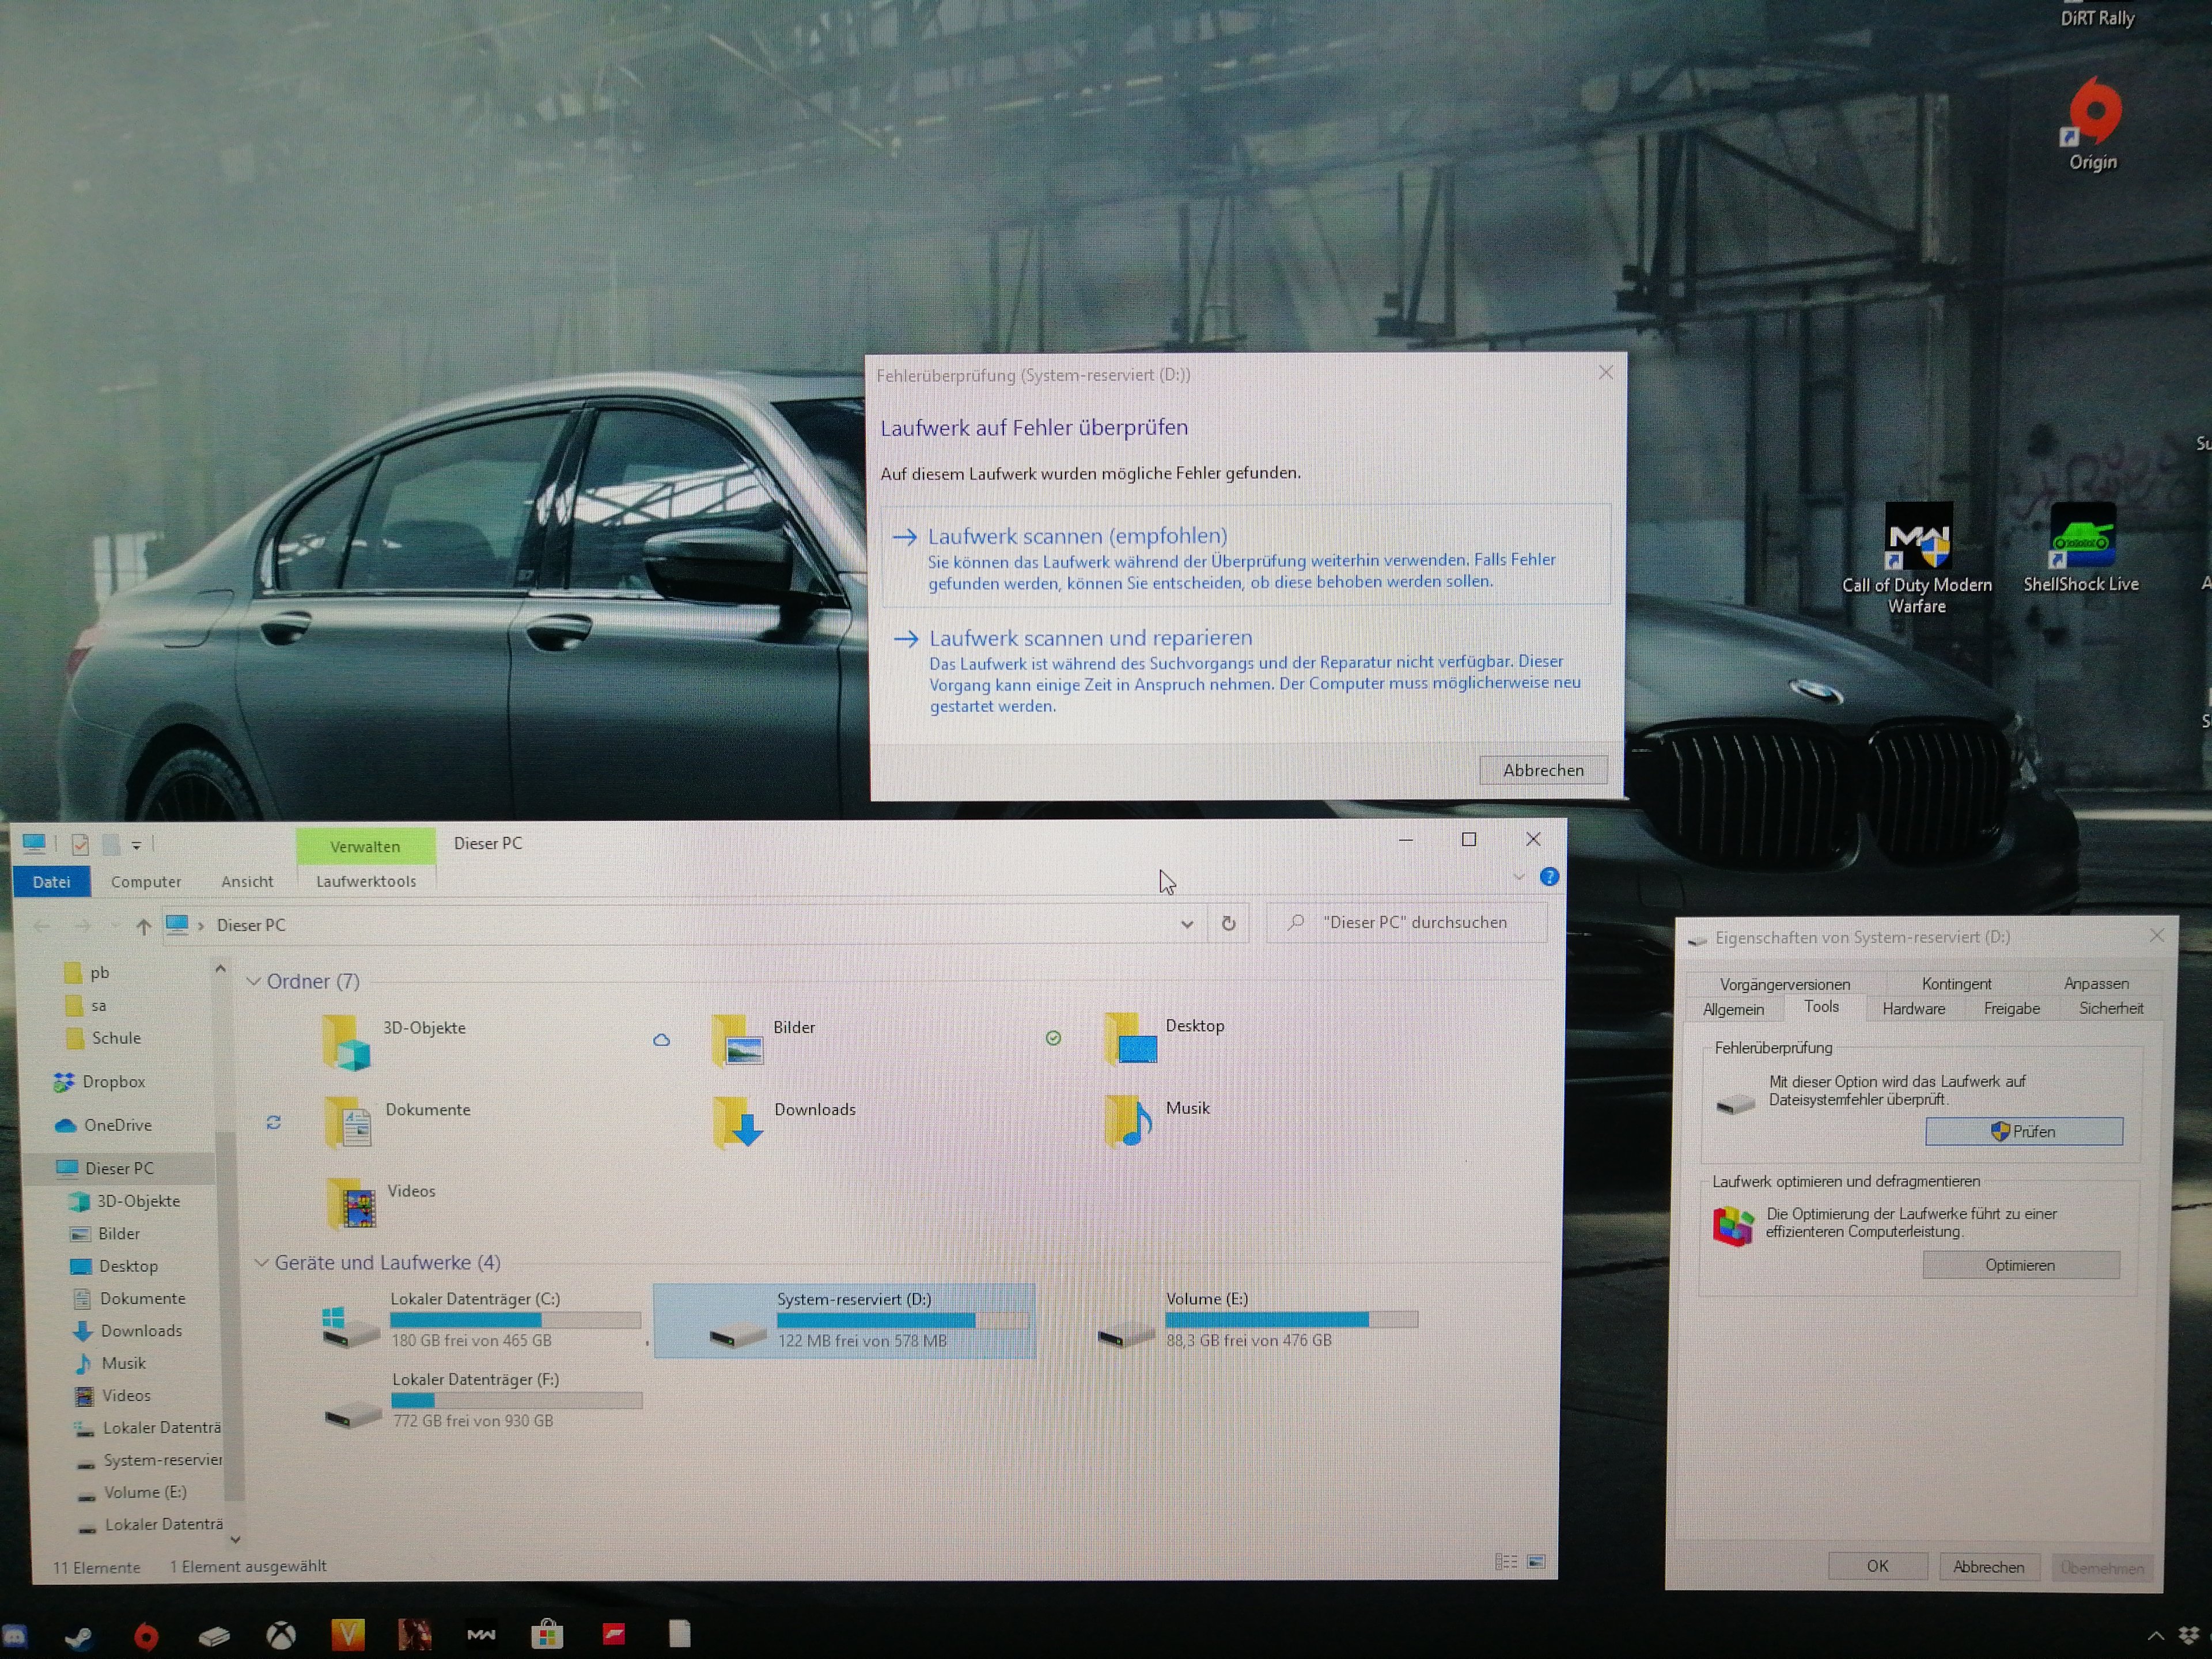Viewport: 2212px width, 1659px height.
Task: Click the up-arrow navigation icon
Action: coord(144,926)
